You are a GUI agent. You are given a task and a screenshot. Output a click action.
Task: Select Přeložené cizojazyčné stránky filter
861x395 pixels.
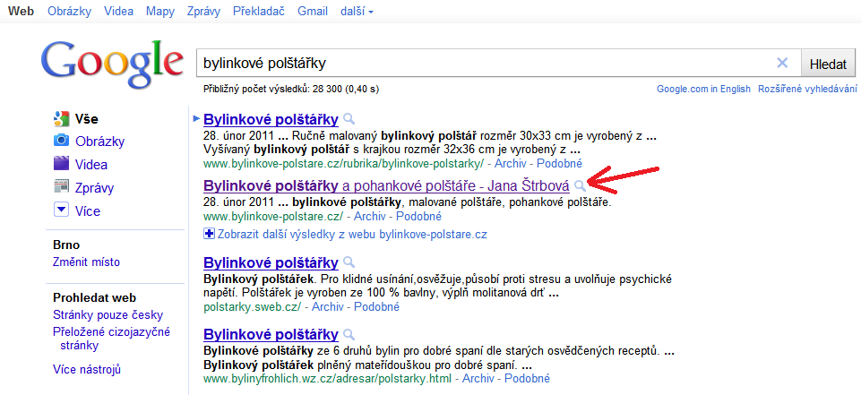coord(111,339)
